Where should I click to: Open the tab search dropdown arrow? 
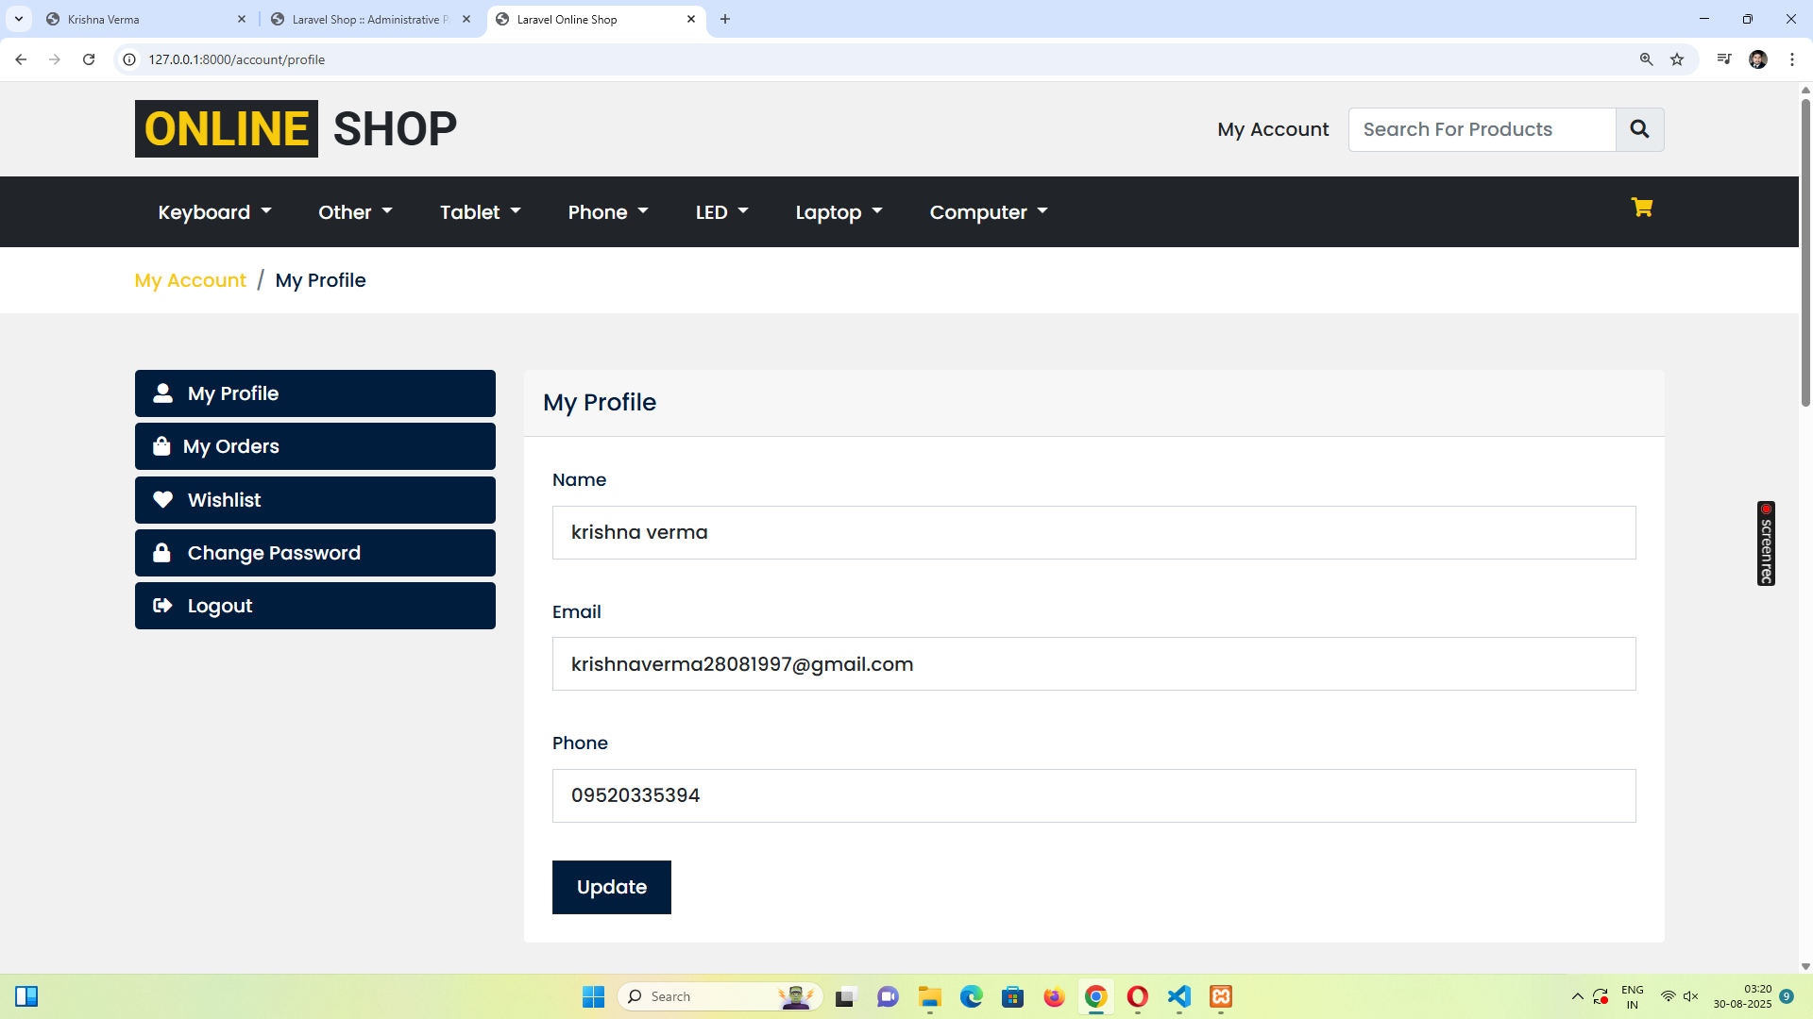pos(19,19)
